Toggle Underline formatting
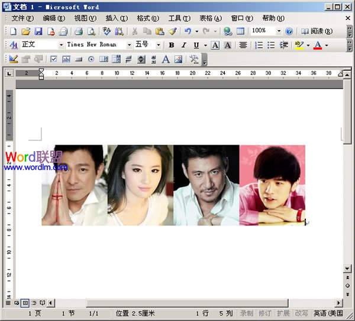This screenshot has width=355, height=321. click(x=196, y=45)
